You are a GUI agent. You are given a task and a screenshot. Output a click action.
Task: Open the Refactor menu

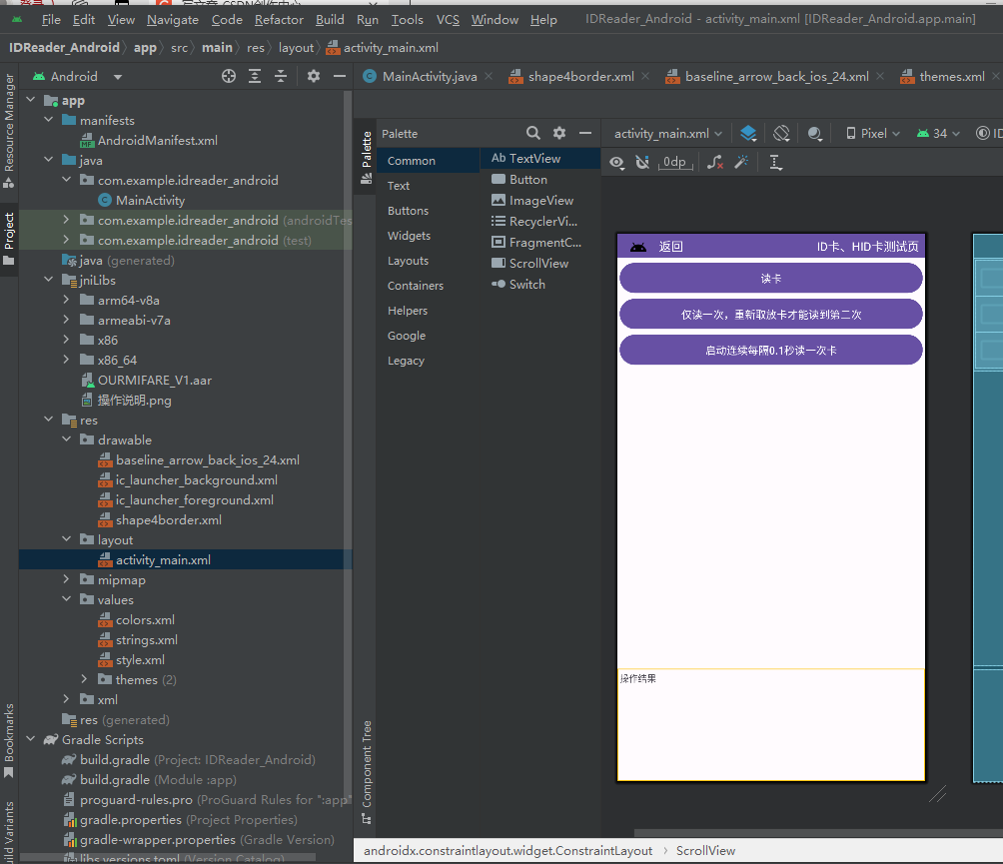[x=279, y=19]
